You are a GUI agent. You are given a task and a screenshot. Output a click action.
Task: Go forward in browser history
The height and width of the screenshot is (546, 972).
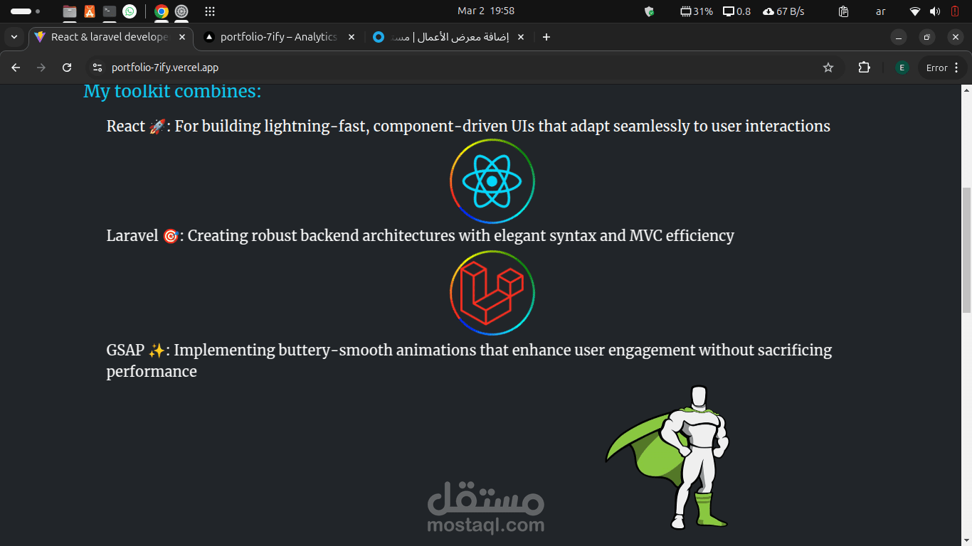point(41,68)
